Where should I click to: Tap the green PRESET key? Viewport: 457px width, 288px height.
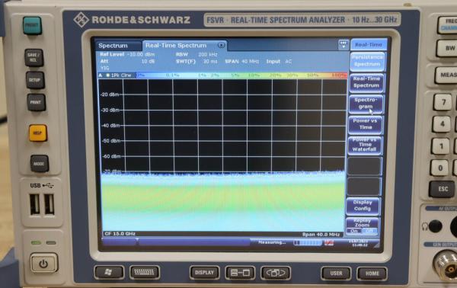[x=32, y=25]
